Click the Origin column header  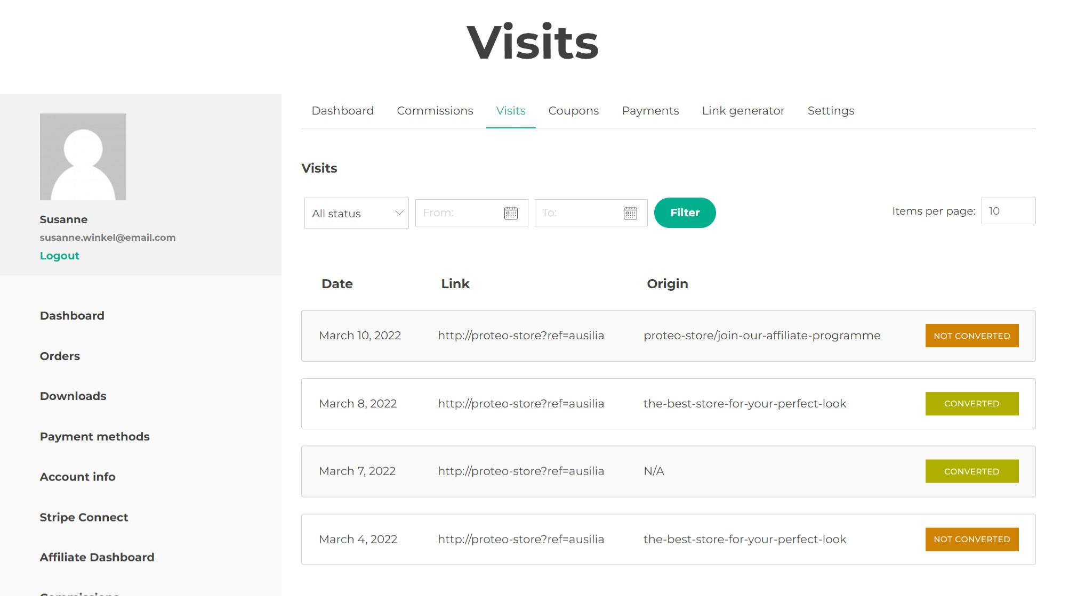point(668,284)
